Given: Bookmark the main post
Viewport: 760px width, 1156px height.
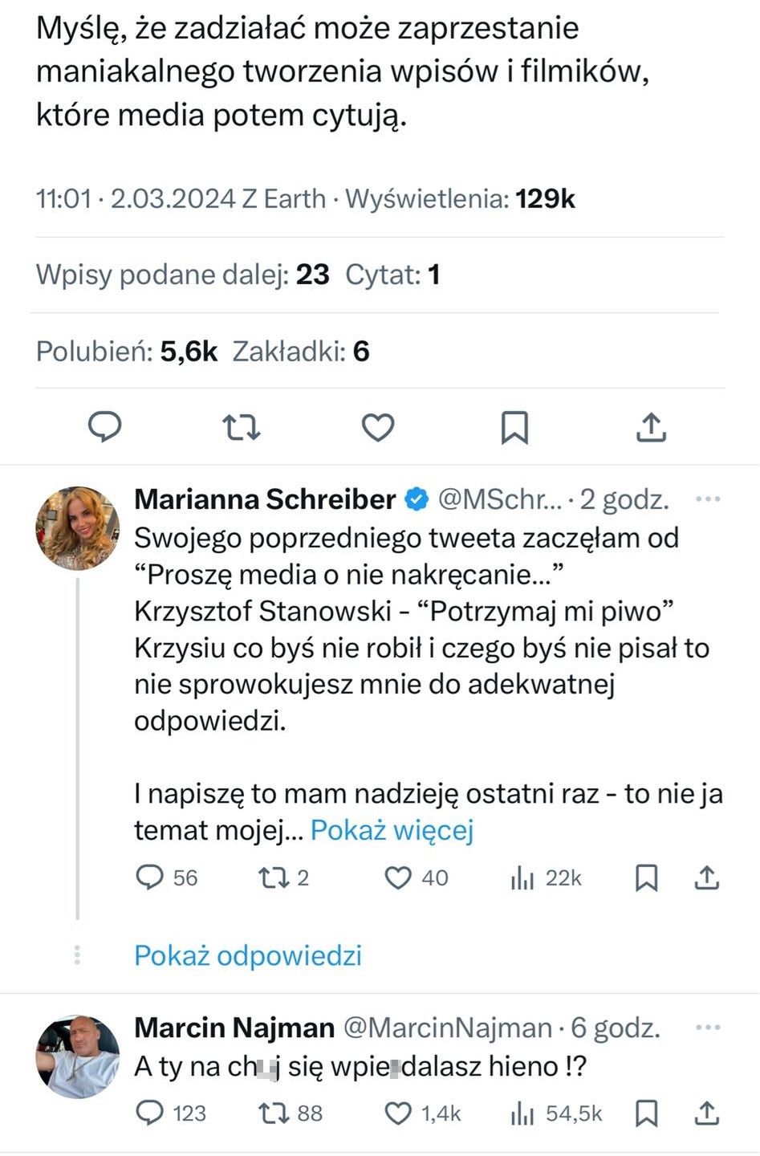Looking at the screenshot, I should tap(514, 427).
